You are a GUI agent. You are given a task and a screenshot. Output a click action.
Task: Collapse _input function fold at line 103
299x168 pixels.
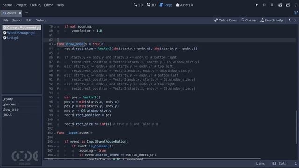[55, 133]
